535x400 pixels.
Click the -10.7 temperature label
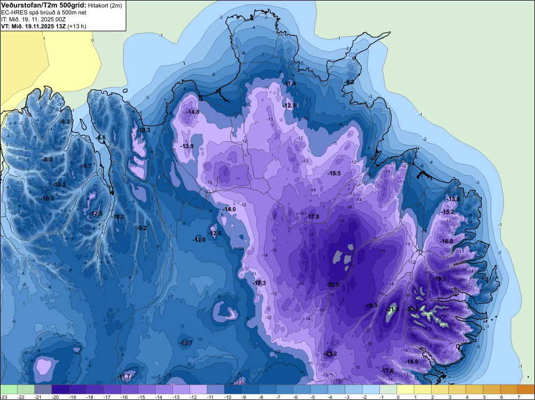(186, 343)
